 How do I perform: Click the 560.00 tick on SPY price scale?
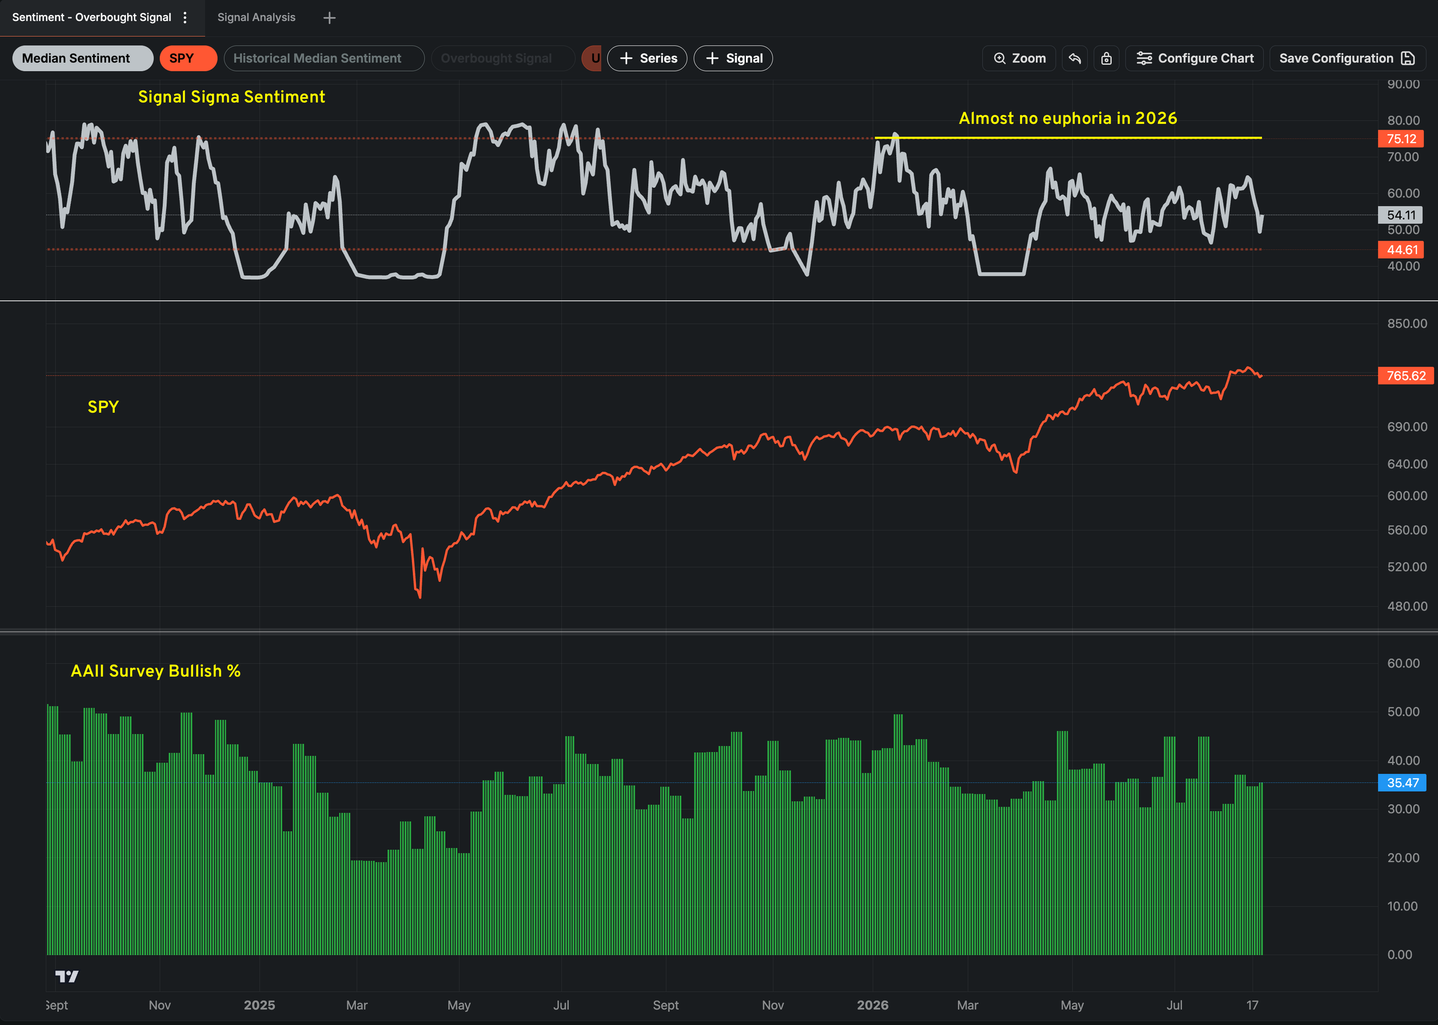coord(1406,529)
